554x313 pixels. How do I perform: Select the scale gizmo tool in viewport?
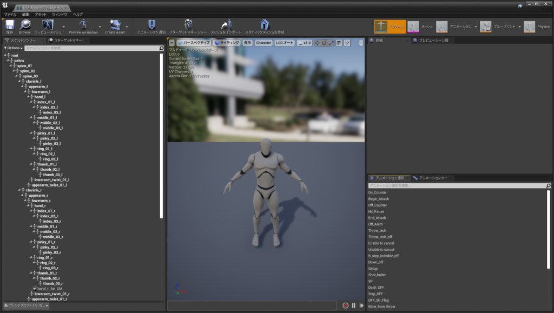click(x=331, y=43)
